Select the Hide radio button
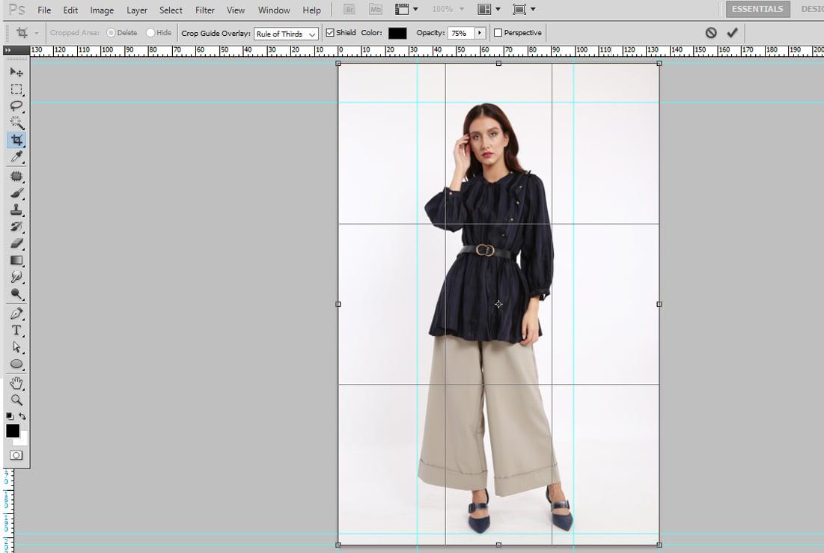824x553 pixels. [x=150, y=32]
